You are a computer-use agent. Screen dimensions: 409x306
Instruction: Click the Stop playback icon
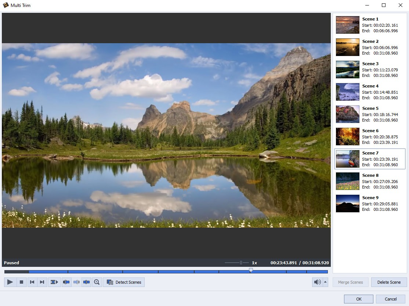pos(22,282)
